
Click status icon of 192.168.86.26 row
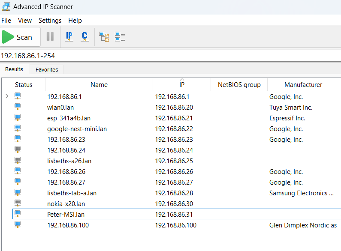18,171
